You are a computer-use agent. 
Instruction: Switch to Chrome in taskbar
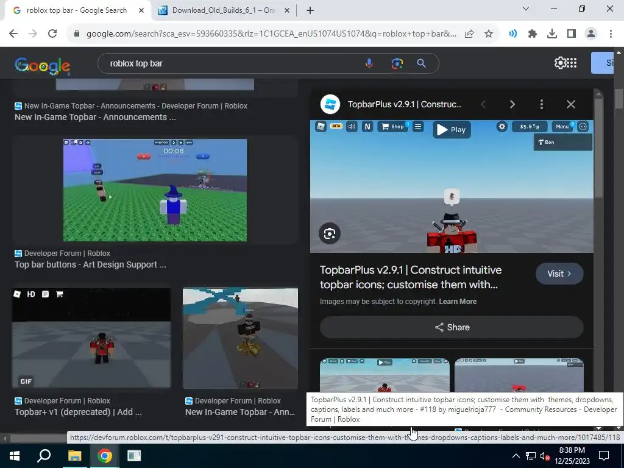[x=104, y=456]
